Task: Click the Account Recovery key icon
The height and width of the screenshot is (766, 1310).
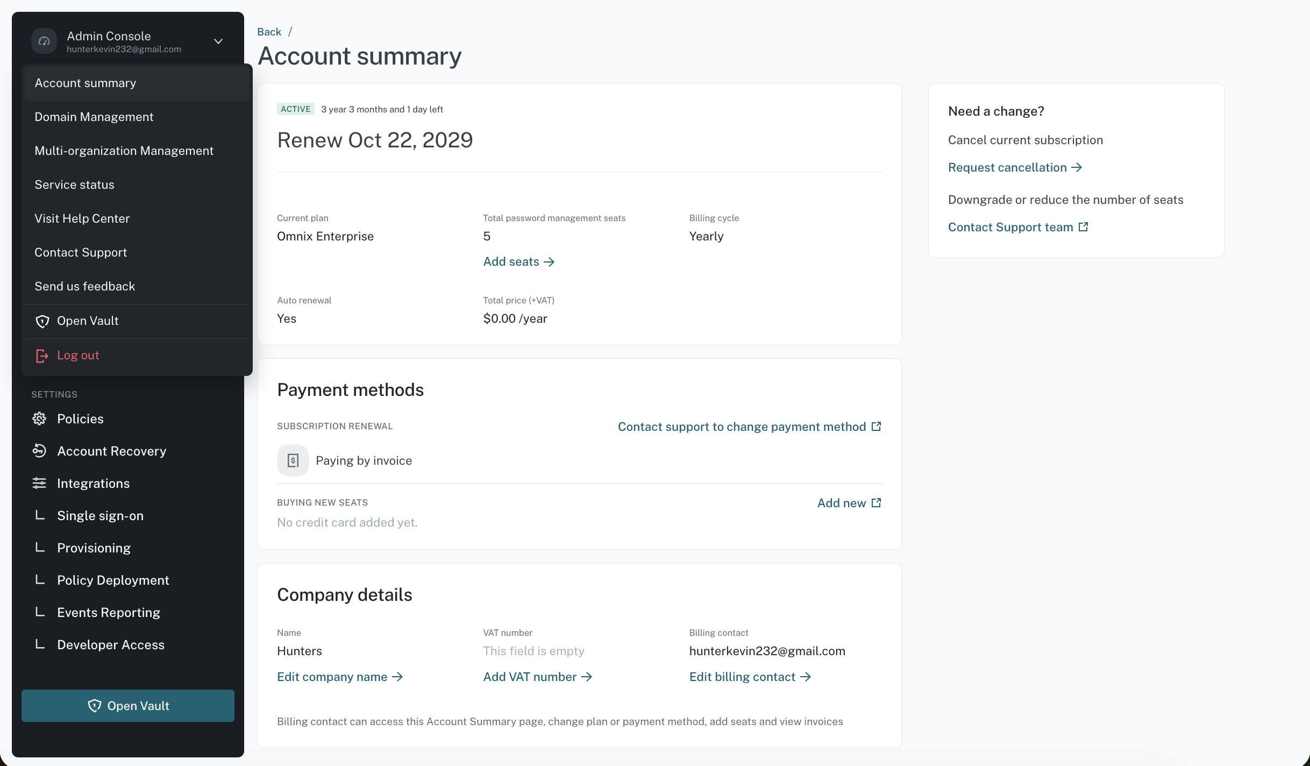Action: [39, 451]
